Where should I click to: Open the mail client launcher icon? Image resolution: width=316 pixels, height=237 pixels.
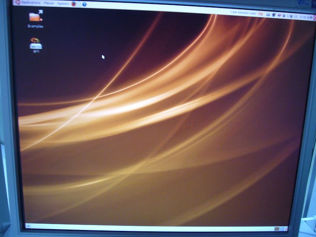79,4
